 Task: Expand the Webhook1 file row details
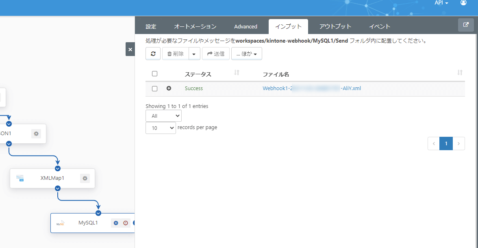[x=169, y=88]
